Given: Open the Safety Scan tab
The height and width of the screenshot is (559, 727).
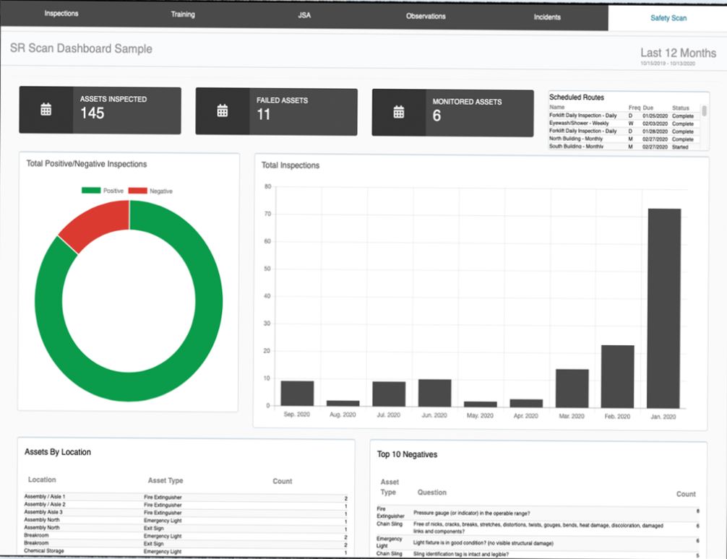Looking at the screenshot, I should pos(668,18).
